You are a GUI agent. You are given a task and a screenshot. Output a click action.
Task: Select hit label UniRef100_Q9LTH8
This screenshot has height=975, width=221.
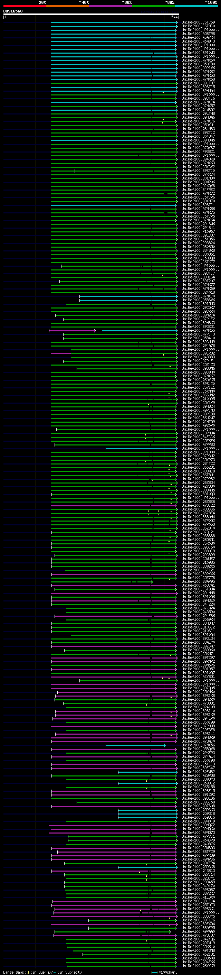198,113
